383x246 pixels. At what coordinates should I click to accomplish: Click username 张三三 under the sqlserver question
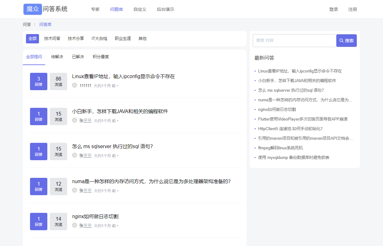point(85,156)
